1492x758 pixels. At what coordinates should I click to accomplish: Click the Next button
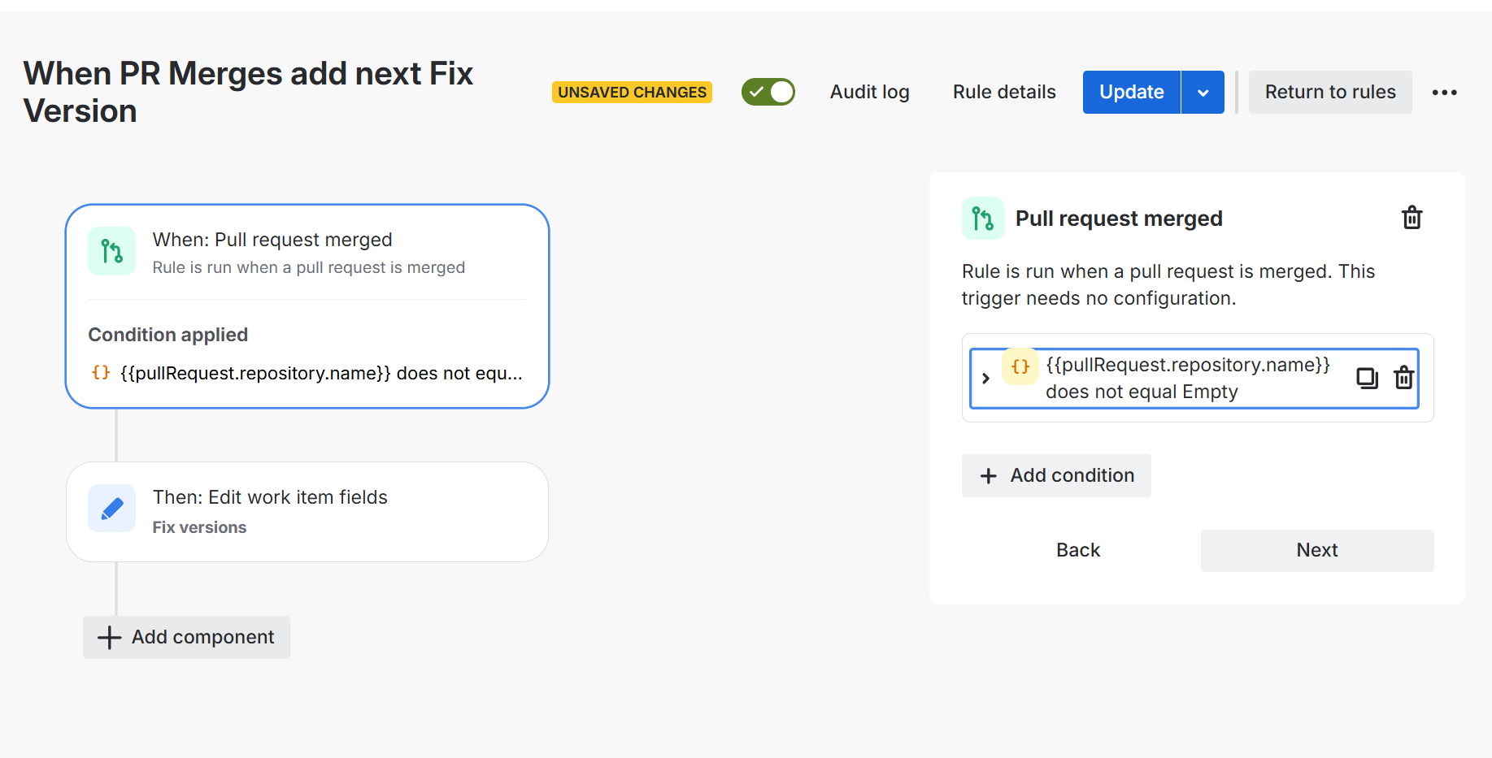tap(1317, 550)
